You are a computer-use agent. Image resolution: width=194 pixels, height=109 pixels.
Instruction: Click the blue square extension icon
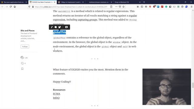pos(158,7)
